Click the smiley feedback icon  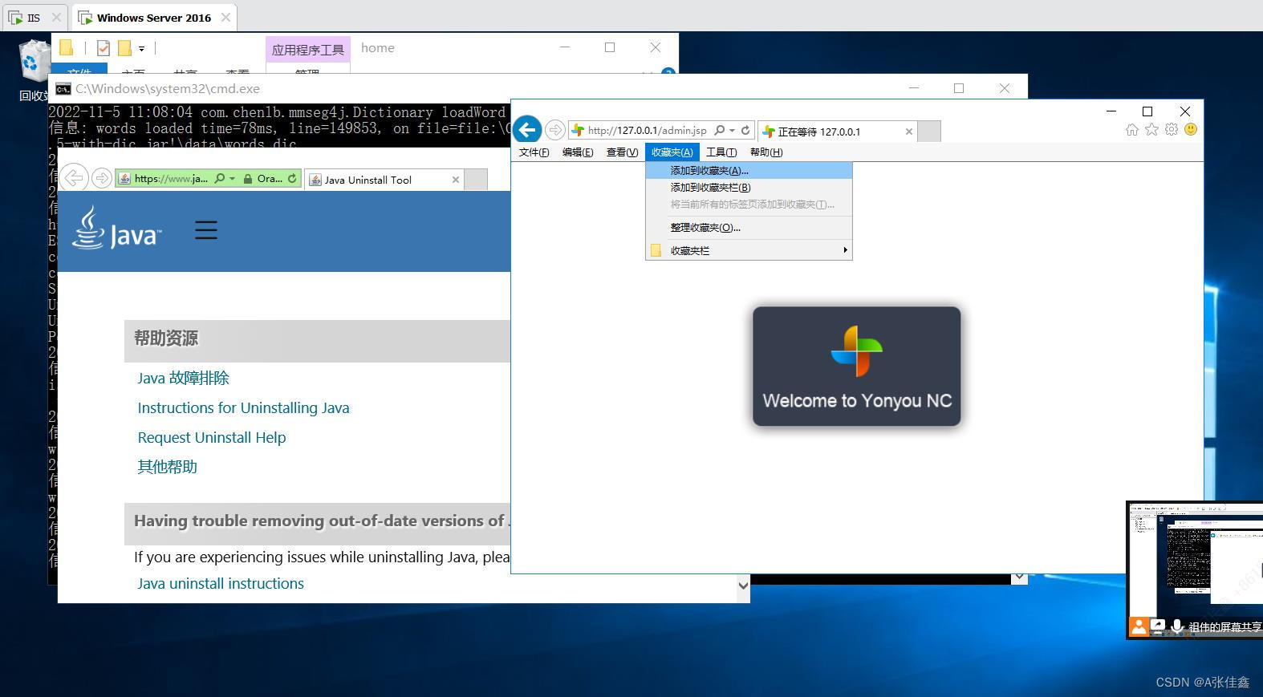(x=1191, y=129)
